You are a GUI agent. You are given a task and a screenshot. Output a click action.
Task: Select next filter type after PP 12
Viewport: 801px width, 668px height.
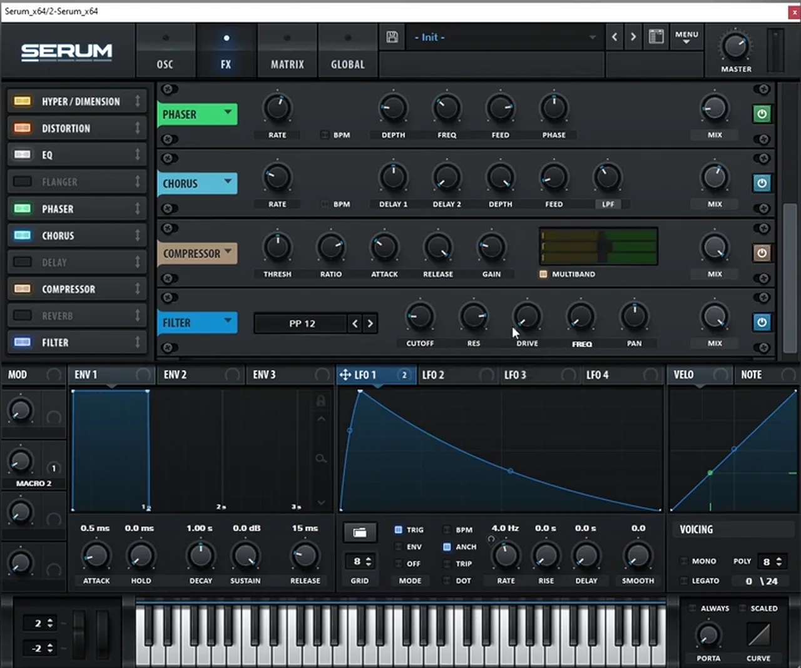coord(370,323)
